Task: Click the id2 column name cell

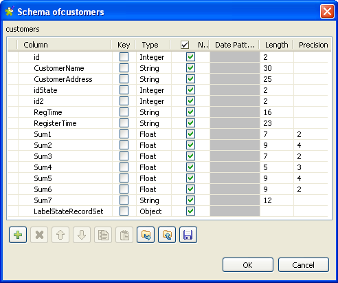Action: click(x=65, y=101)
